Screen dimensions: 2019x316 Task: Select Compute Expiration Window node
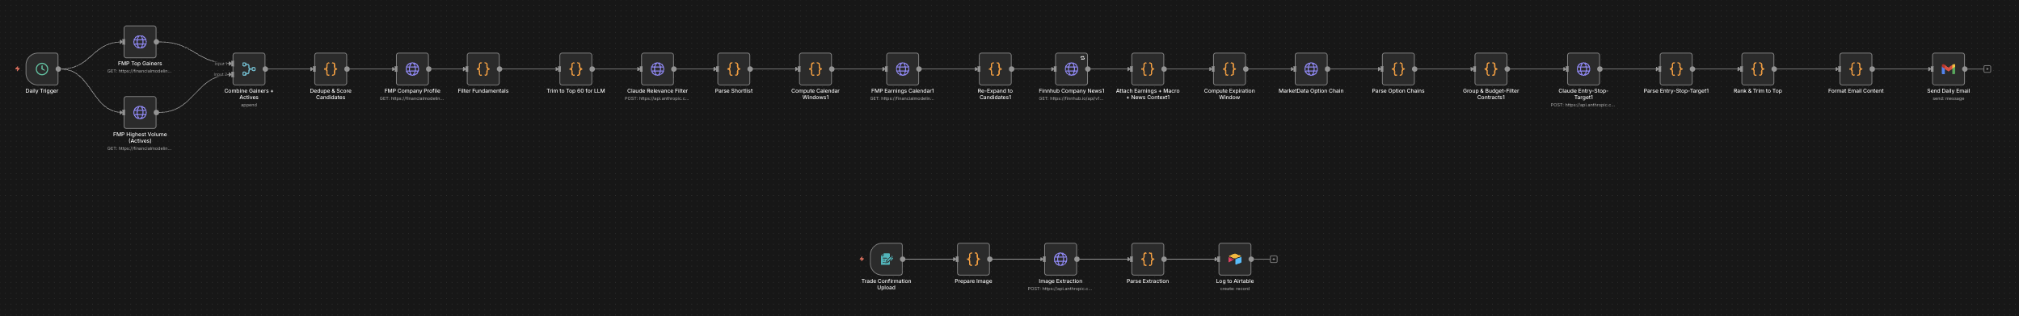1229,69
